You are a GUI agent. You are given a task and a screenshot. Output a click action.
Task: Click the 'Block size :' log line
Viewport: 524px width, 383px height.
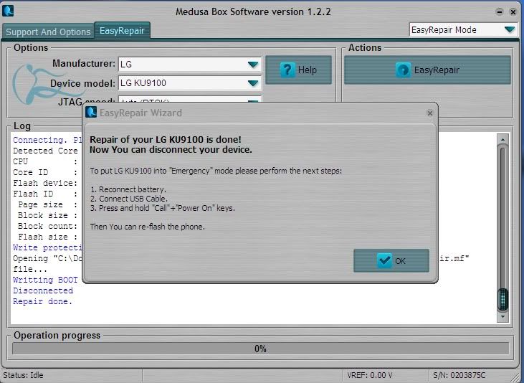[47, 215]
